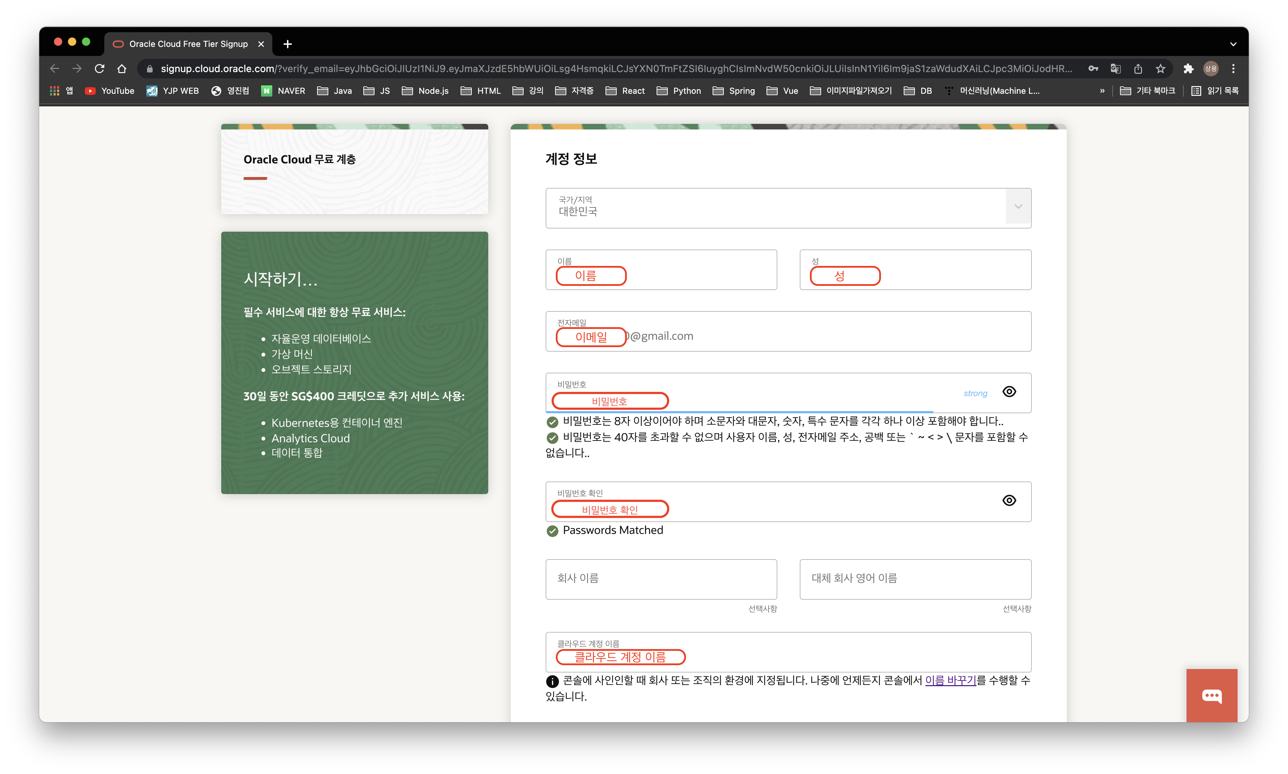Screen dimensions: 1288x774
Task: Click the 회사 이름 input field
Action: (661, 579)
